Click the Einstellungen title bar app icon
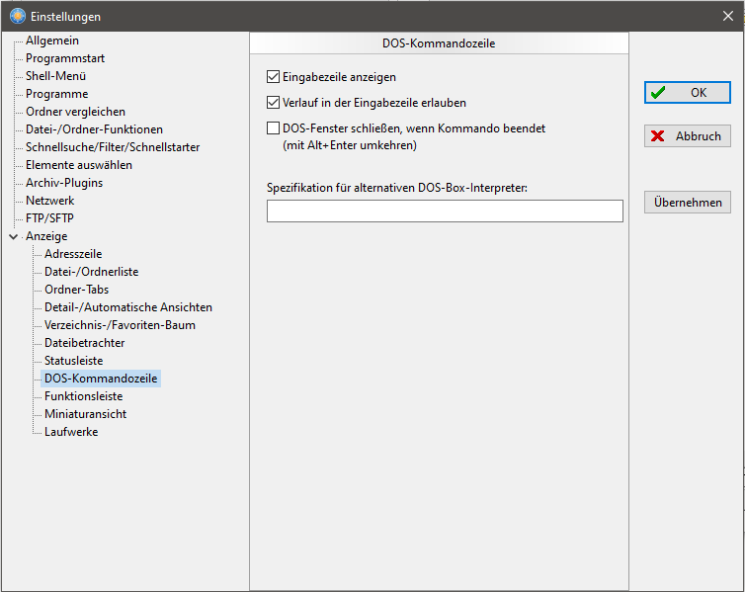745x592 pixels. coord(18,16)
